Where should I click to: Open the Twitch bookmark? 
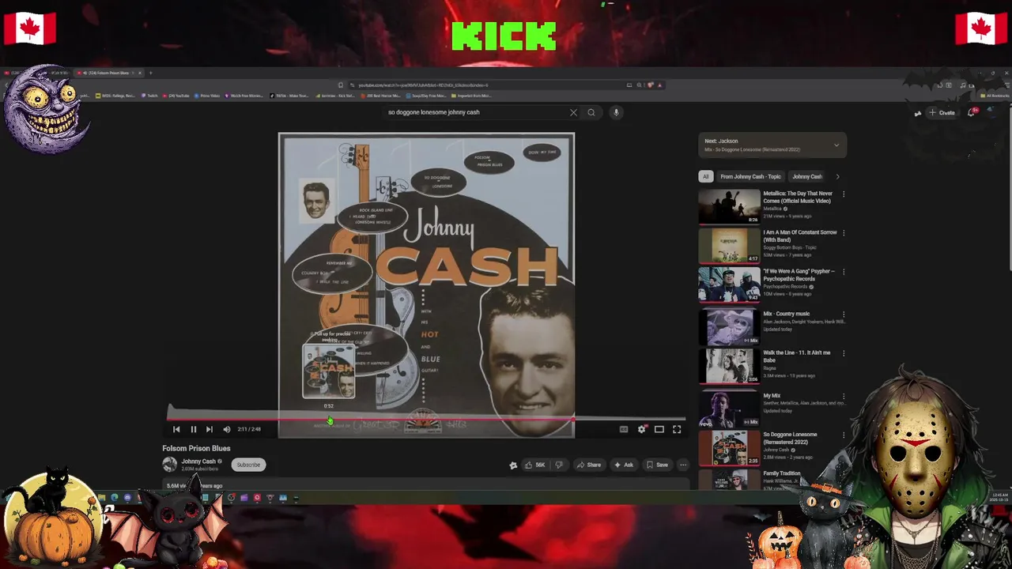[x=151, y=96]
